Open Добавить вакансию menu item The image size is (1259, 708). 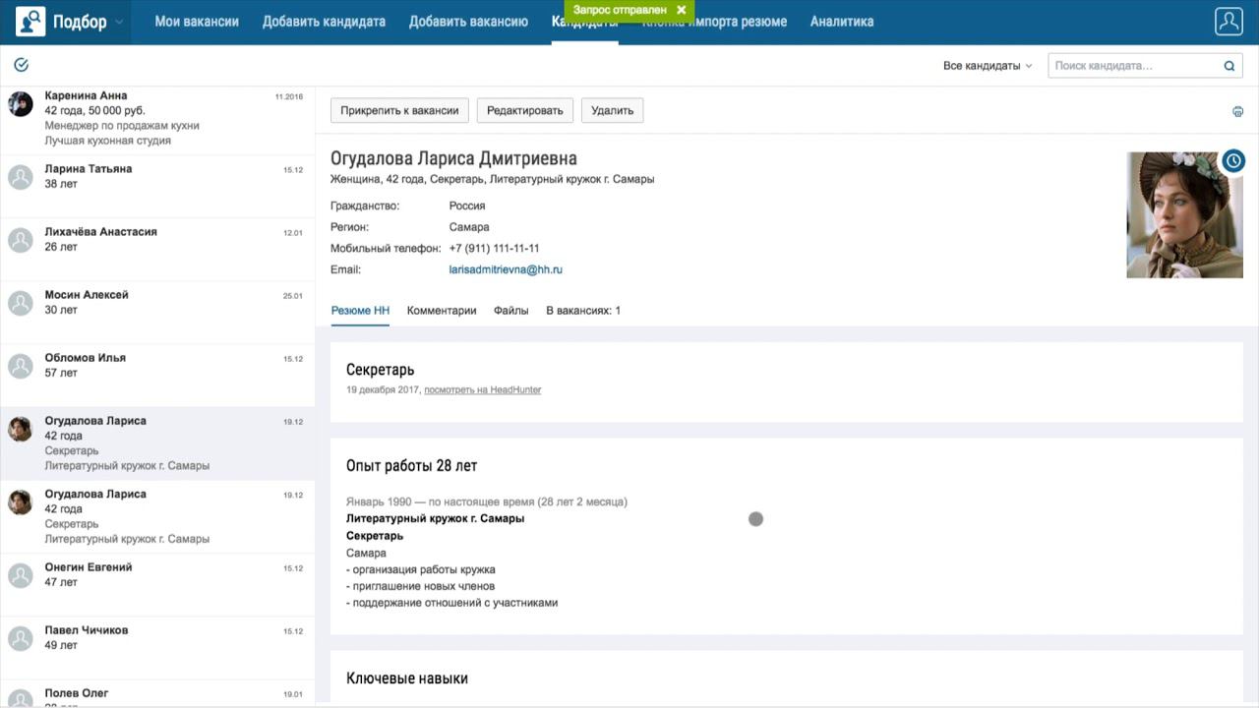coord(468,22)
